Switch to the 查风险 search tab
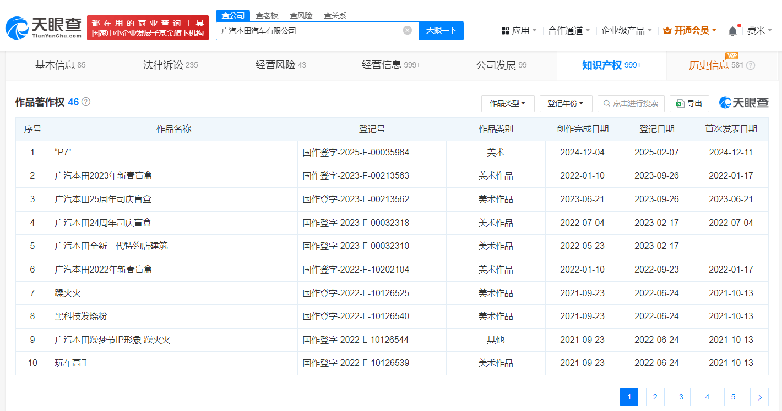The image size is (782, 411). pos(301,15)
